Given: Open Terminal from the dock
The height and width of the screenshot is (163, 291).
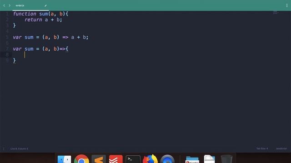Looking at the screenshot, I should click(133, 159).
